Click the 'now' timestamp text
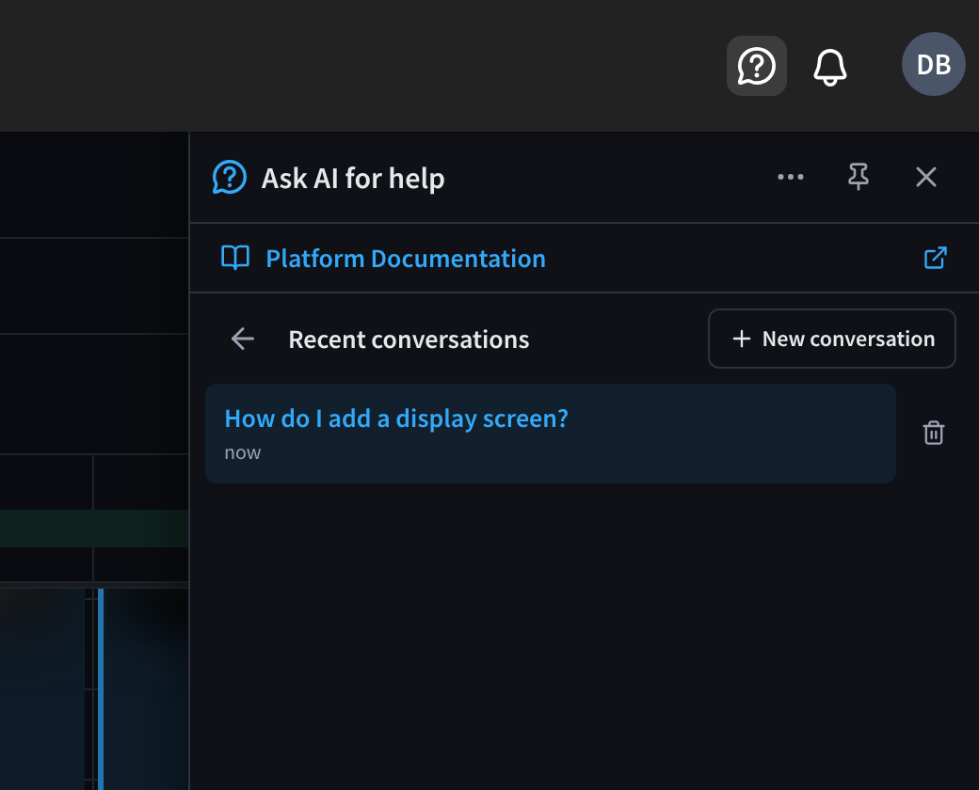The width and height of the screenshot is (979, 790). click(242, 452)
